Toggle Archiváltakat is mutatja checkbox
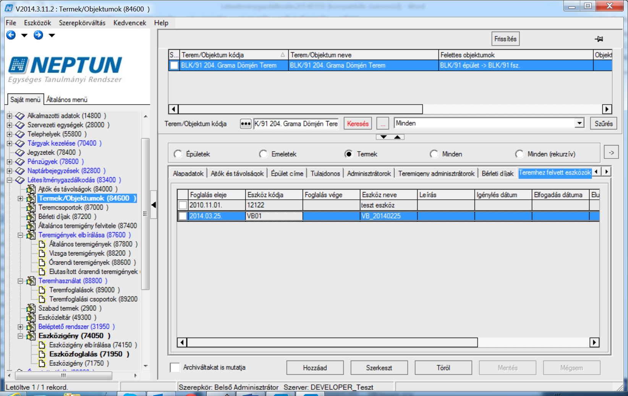 (175, 367)
